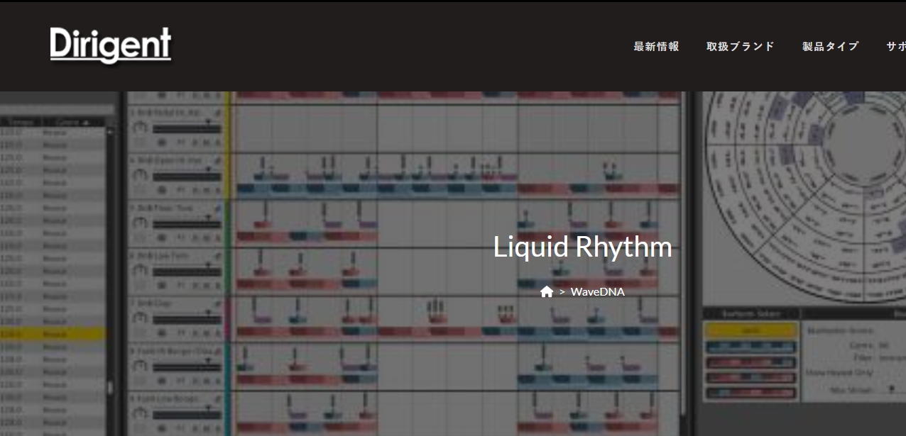Click the breadcrumb home icon
Image resolution: width=906 pixels, height=436 pixels.
coord(547,291)
